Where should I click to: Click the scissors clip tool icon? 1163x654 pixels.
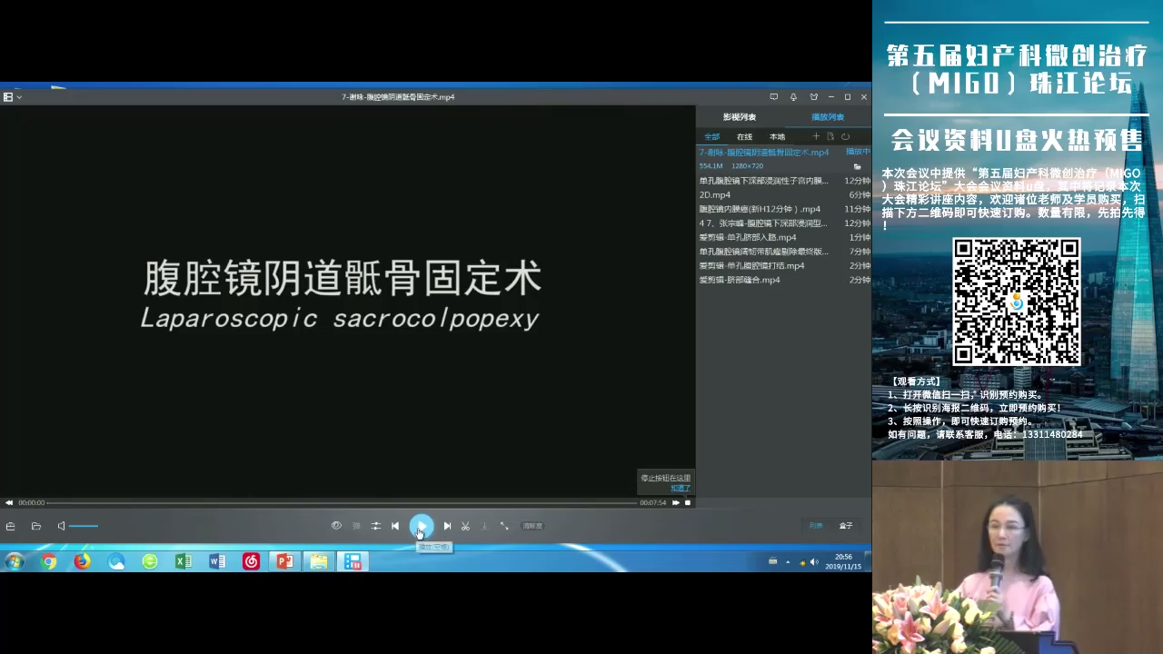coord(465,526)
